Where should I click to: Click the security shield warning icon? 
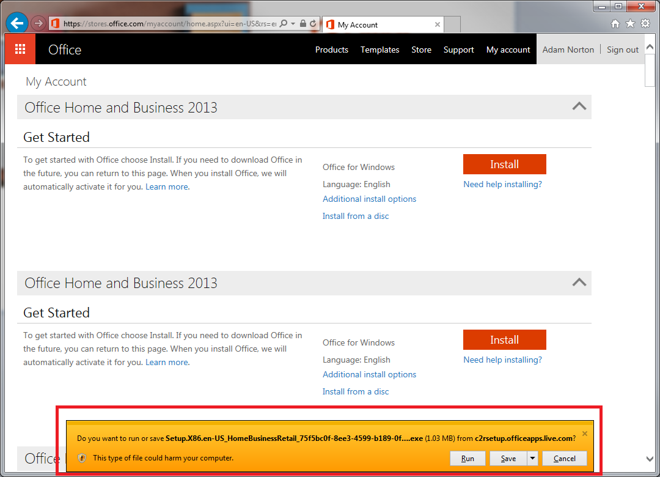82,458
